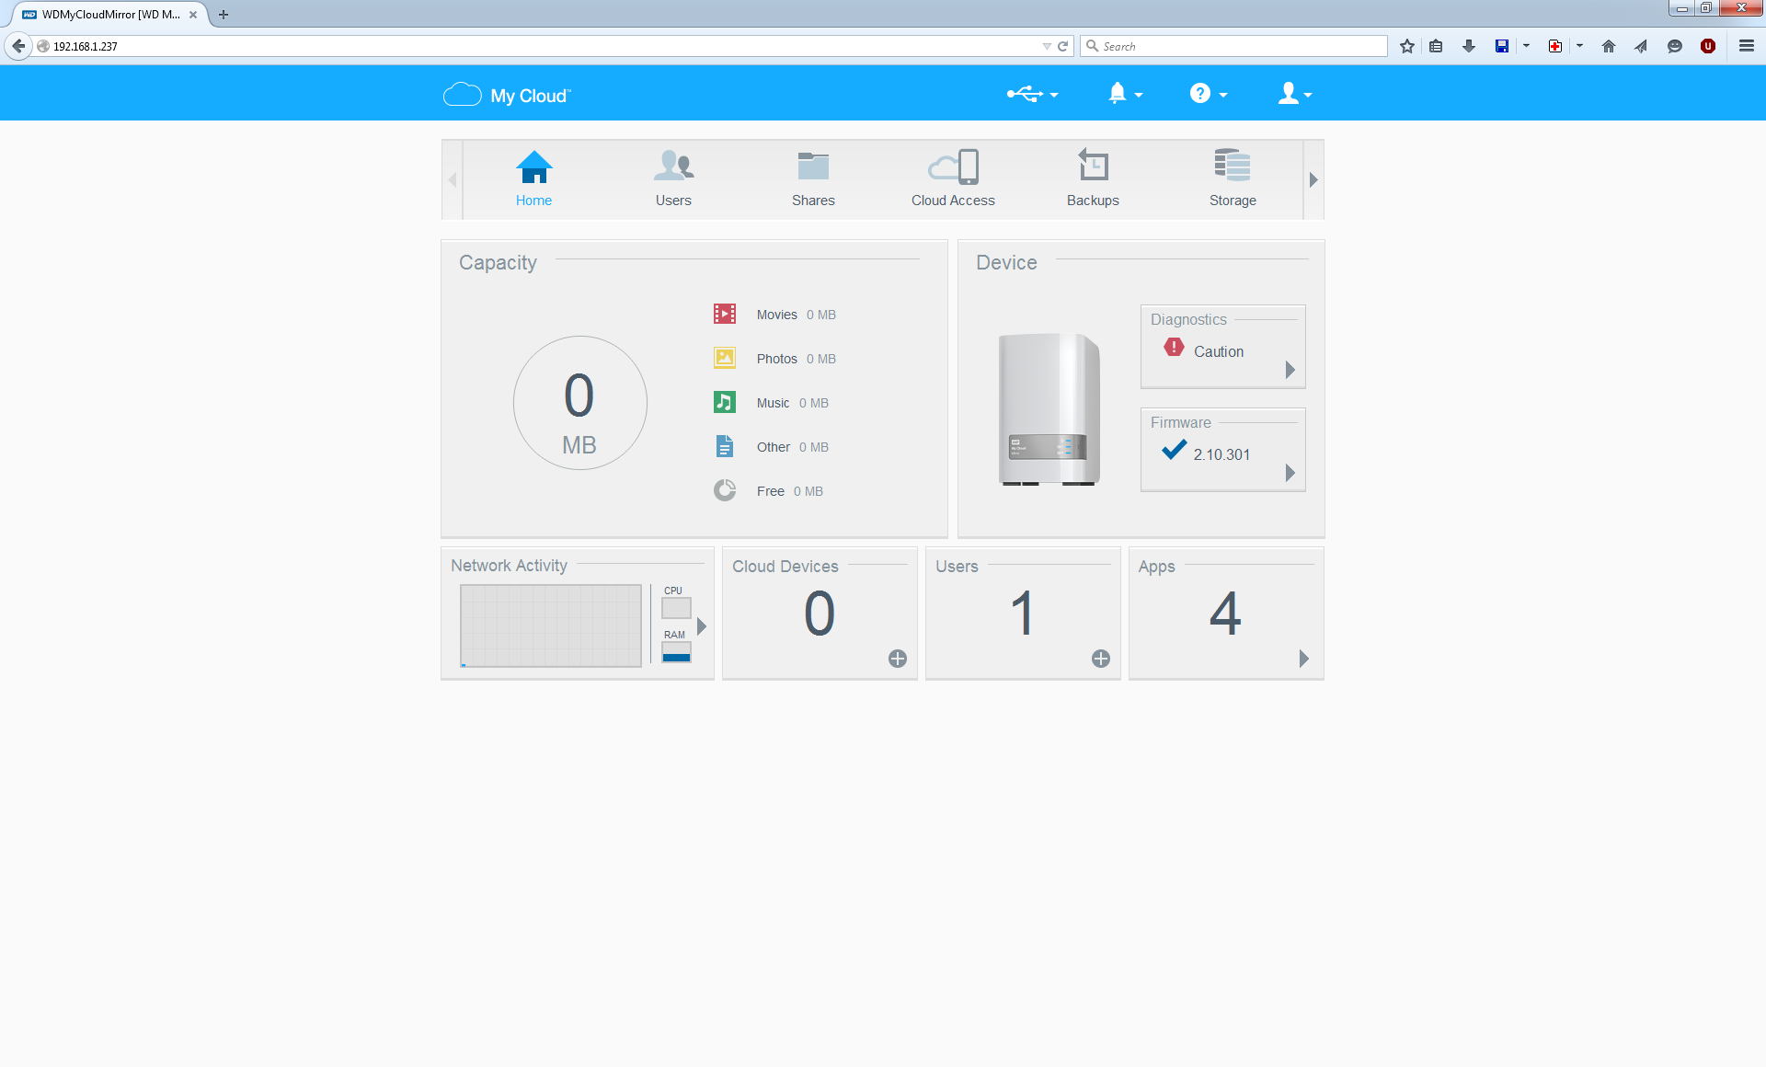The width and height of the screenshot is (1766, 1067).
Task: Navigate to Backups section
Action: [1091, 177]
